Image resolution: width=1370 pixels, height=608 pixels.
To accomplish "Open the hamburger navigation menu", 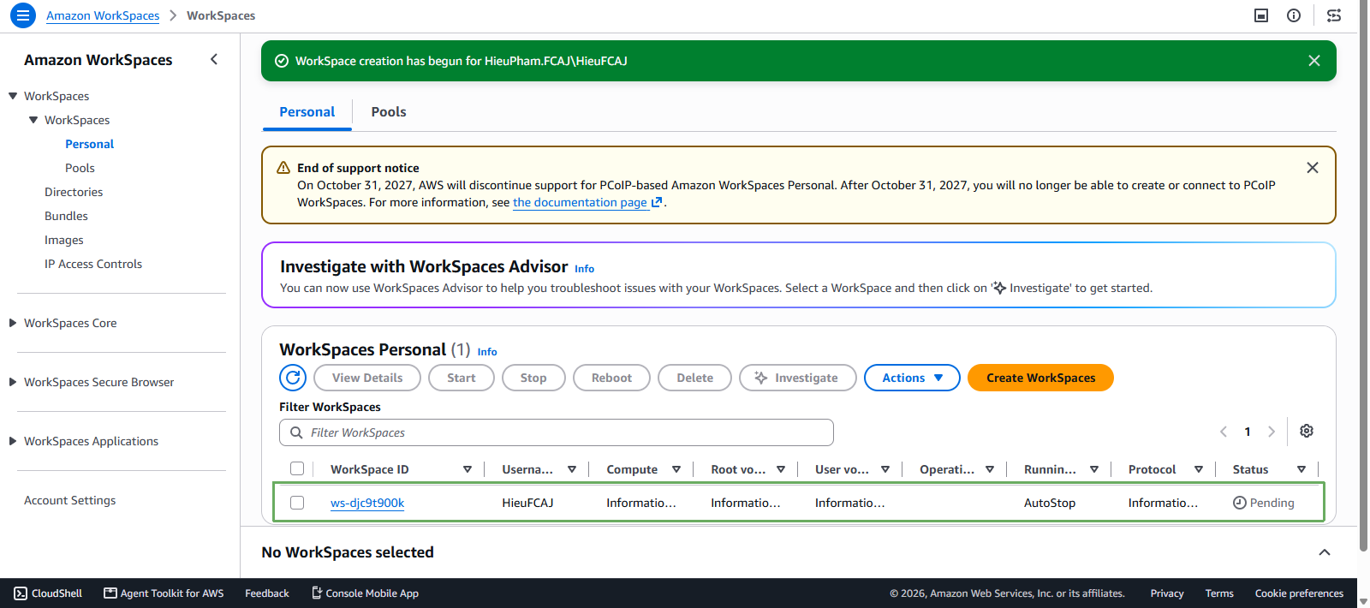I will 23,15.
